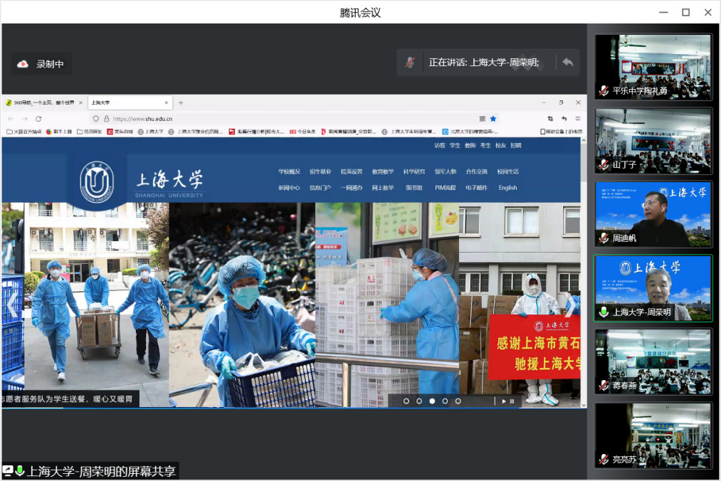Click the 校友 link in the top bar
Image resolution: width=721 pixels, height=481 pixels.
(x=501, y=145)
